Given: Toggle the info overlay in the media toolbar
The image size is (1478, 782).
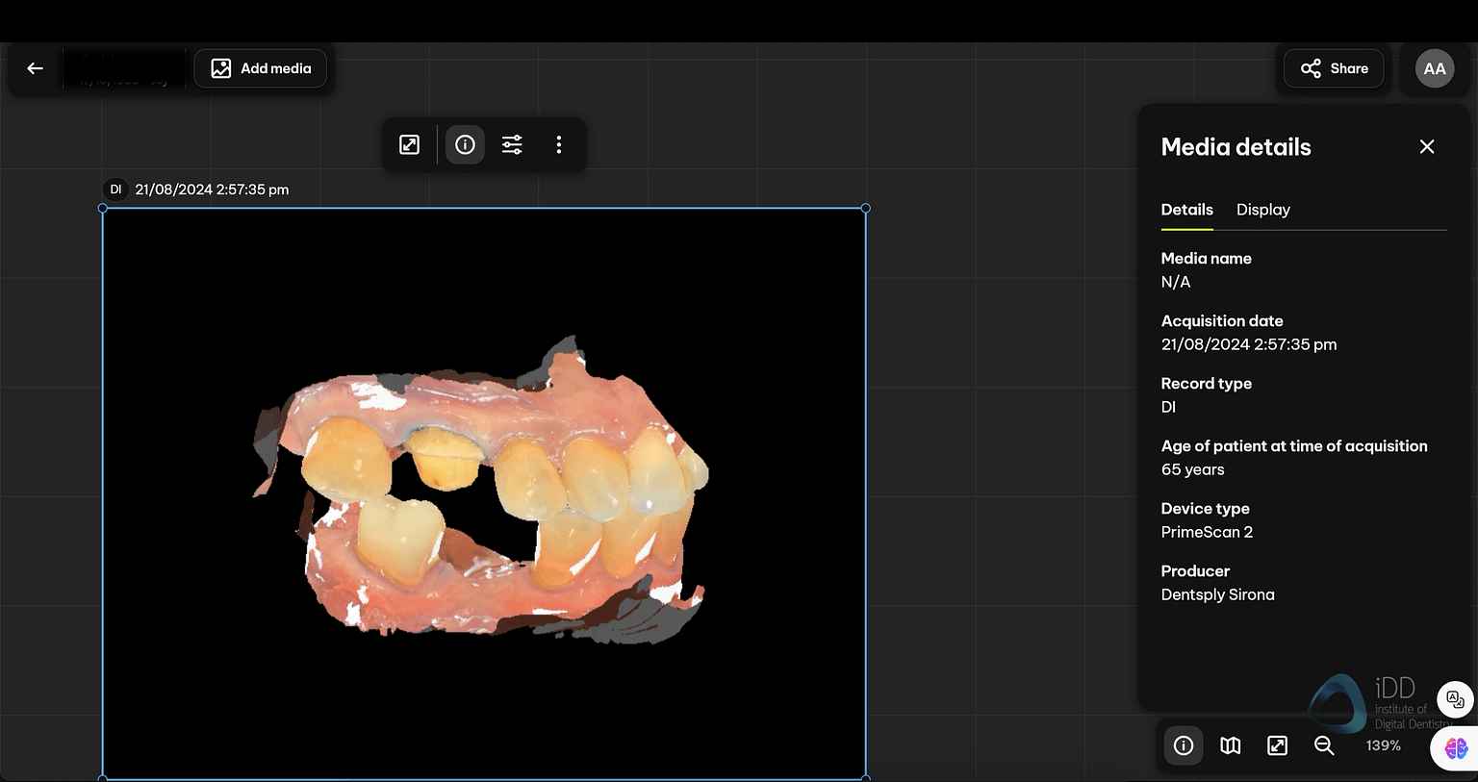Looking at the screenshot, I should click(x=465, y=144).
